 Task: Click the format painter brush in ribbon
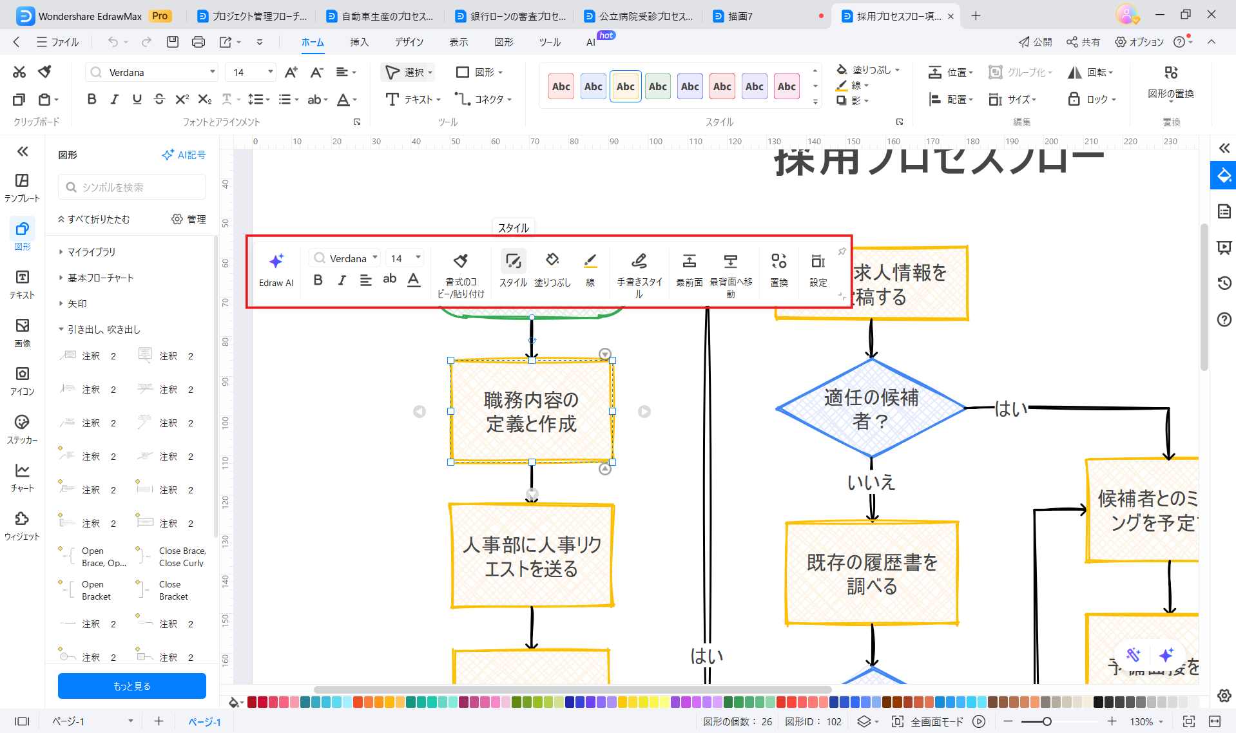coord(44,71)
